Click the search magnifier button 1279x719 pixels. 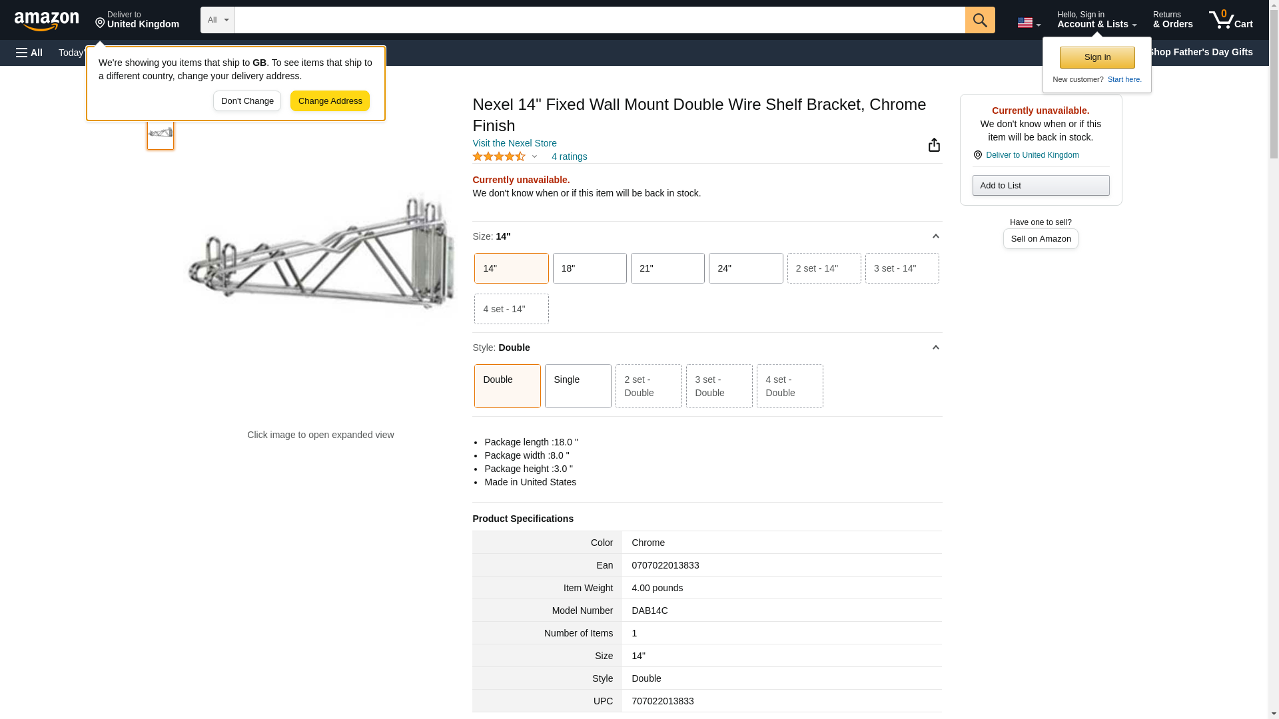(979, 20)
